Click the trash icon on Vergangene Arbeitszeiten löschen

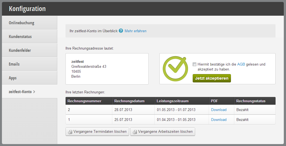(135, 132)
